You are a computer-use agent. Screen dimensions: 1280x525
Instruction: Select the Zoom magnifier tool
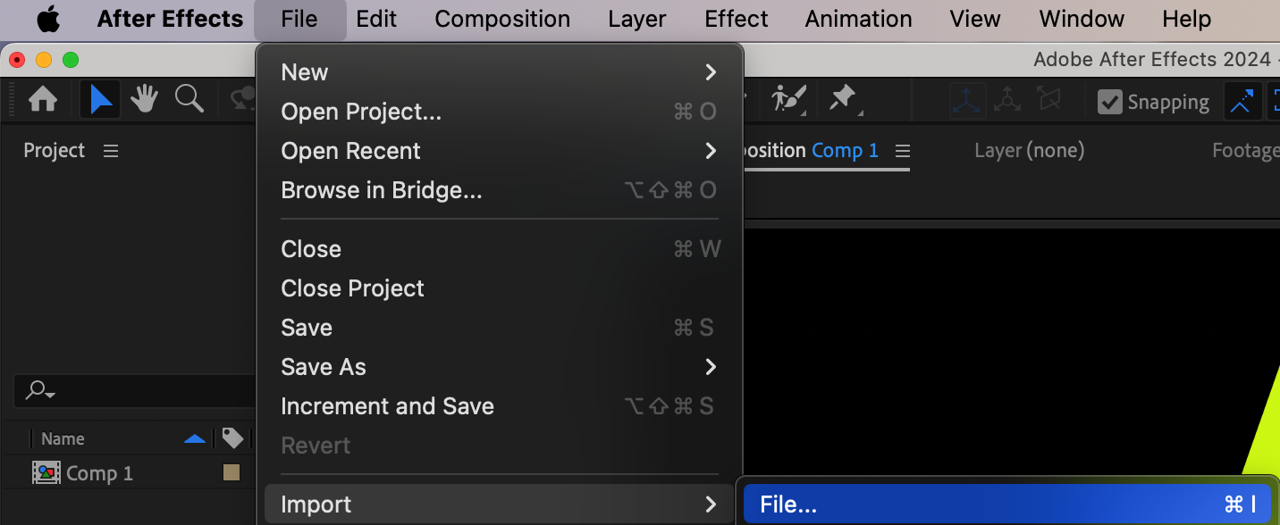pyautogui.click(x=189, y=99)
